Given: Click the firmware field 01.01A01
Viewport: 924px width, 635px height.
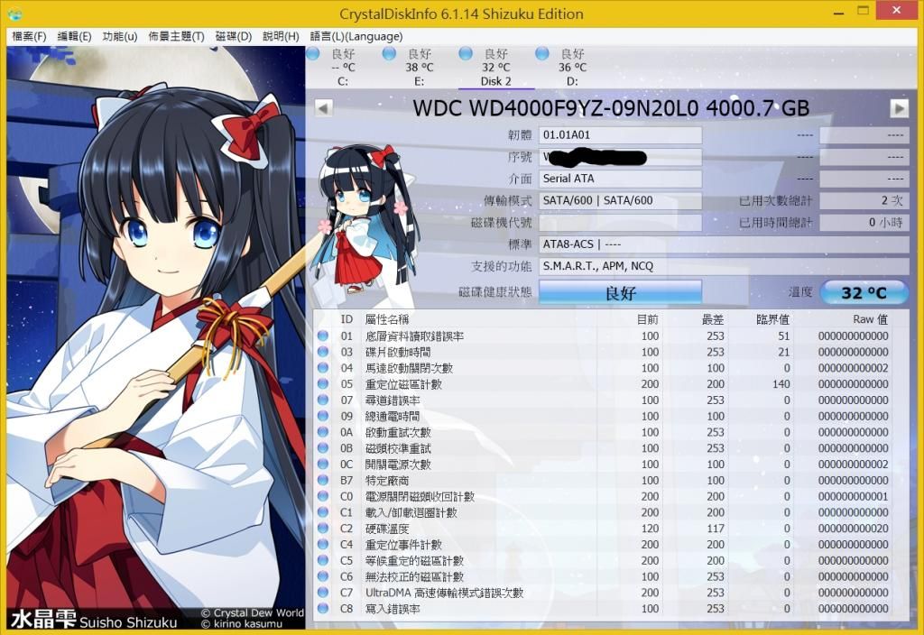Looking at the screenshot, I should 621,135.
